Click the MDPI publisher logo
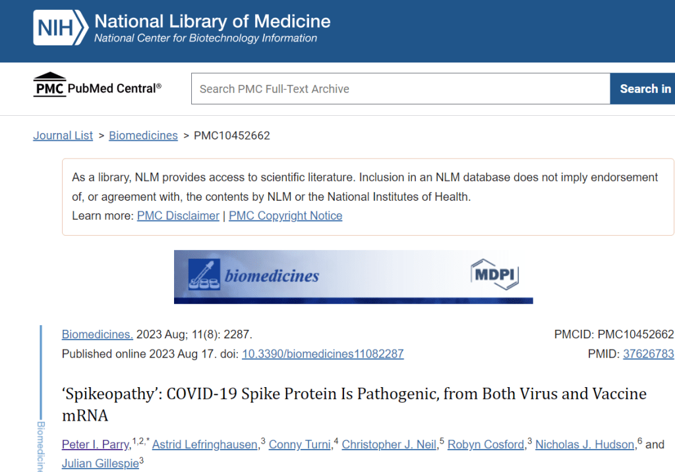 (x=494, y=275)
